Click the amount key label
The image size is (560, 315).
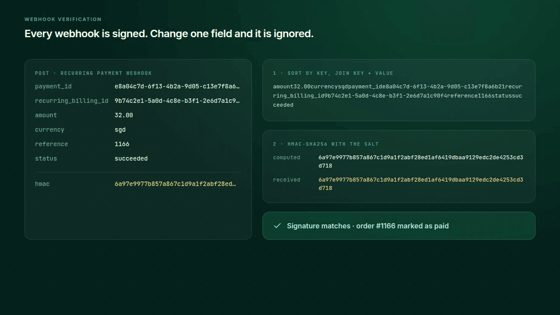46,115
